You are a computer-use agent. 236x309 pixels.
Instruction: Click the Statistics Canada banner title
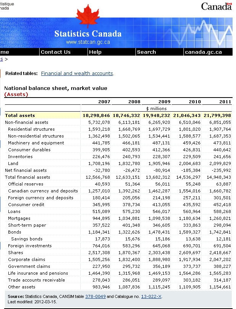(88, 34)
